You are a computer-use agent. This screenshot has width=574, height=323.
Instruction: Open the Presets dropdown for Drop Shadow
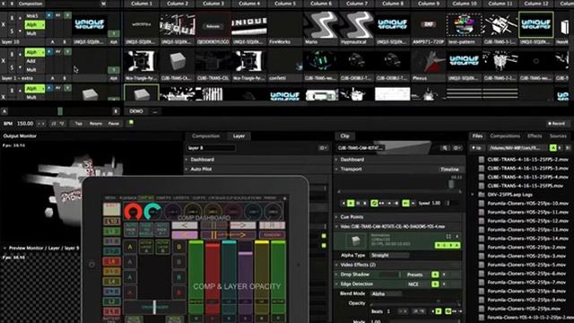(x=414, y=275)
